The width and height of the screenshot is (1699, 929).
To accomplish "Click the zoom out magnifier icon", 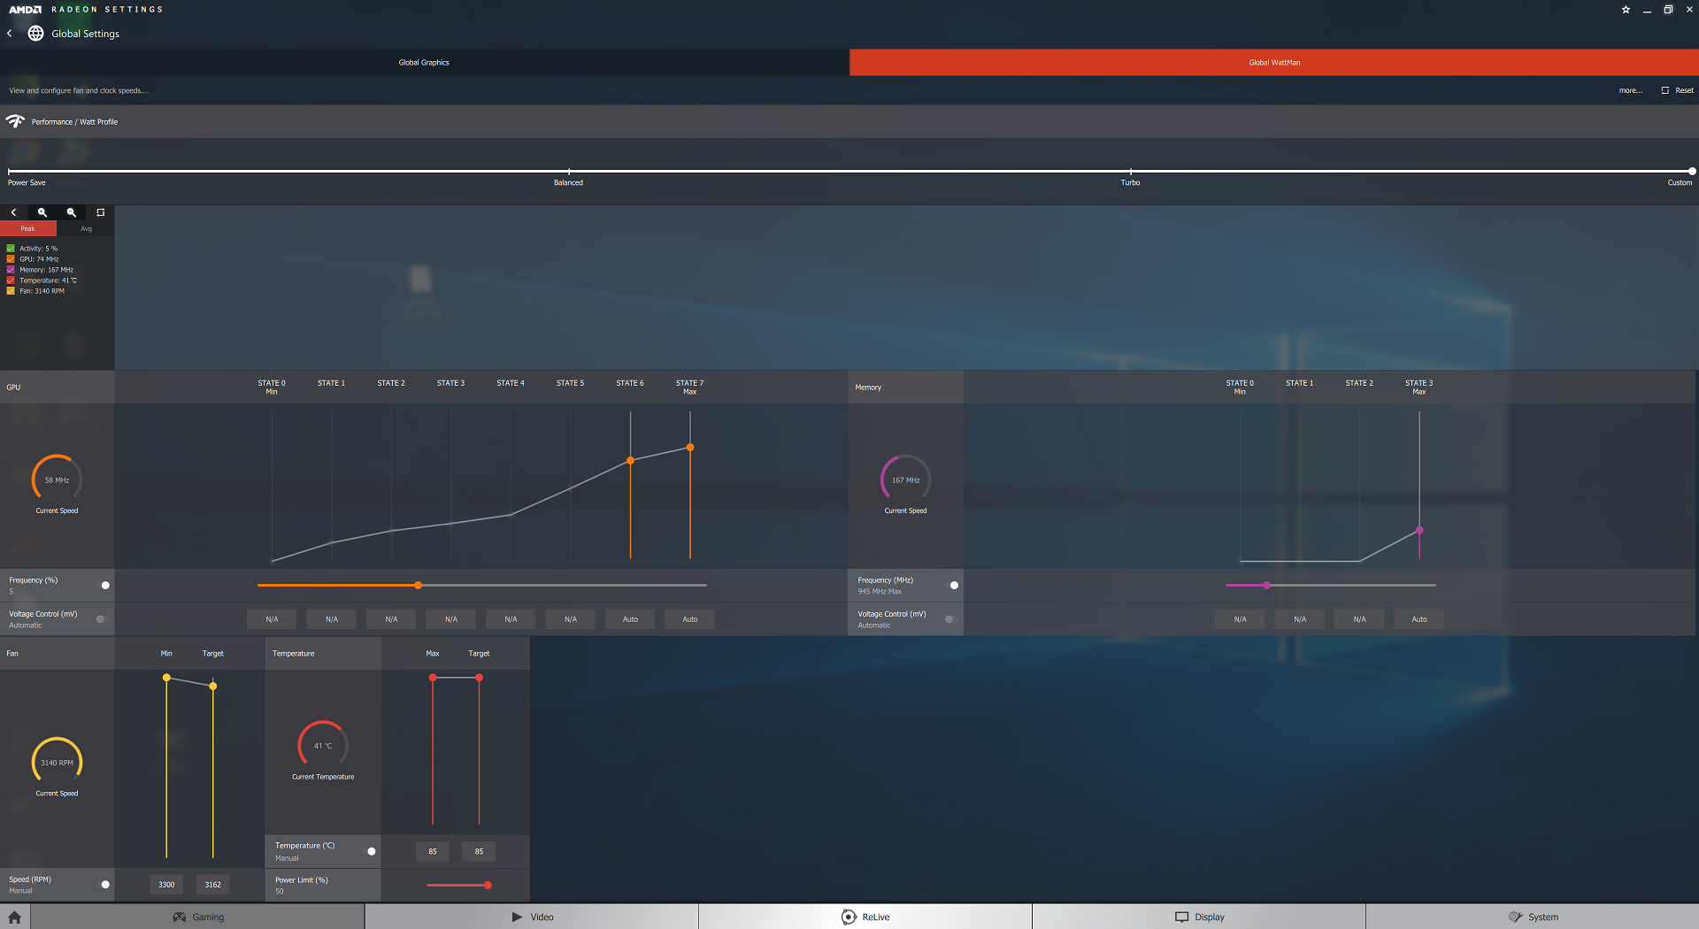I will 72,212.
